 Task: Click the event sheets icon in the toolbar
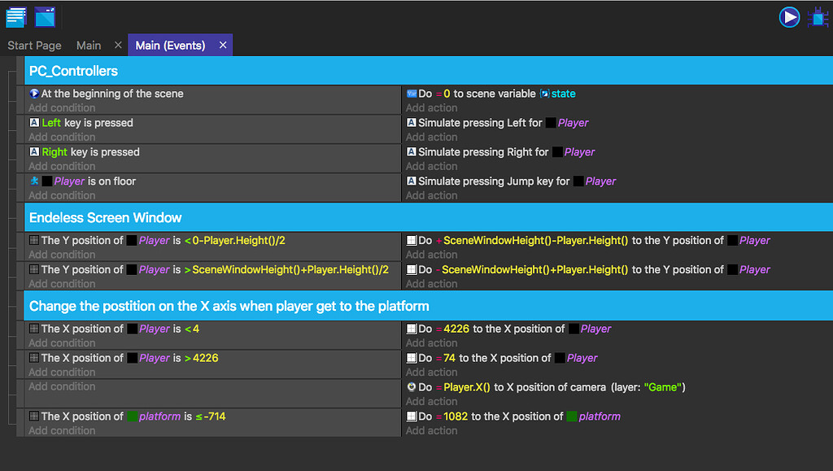coord(15,16)
